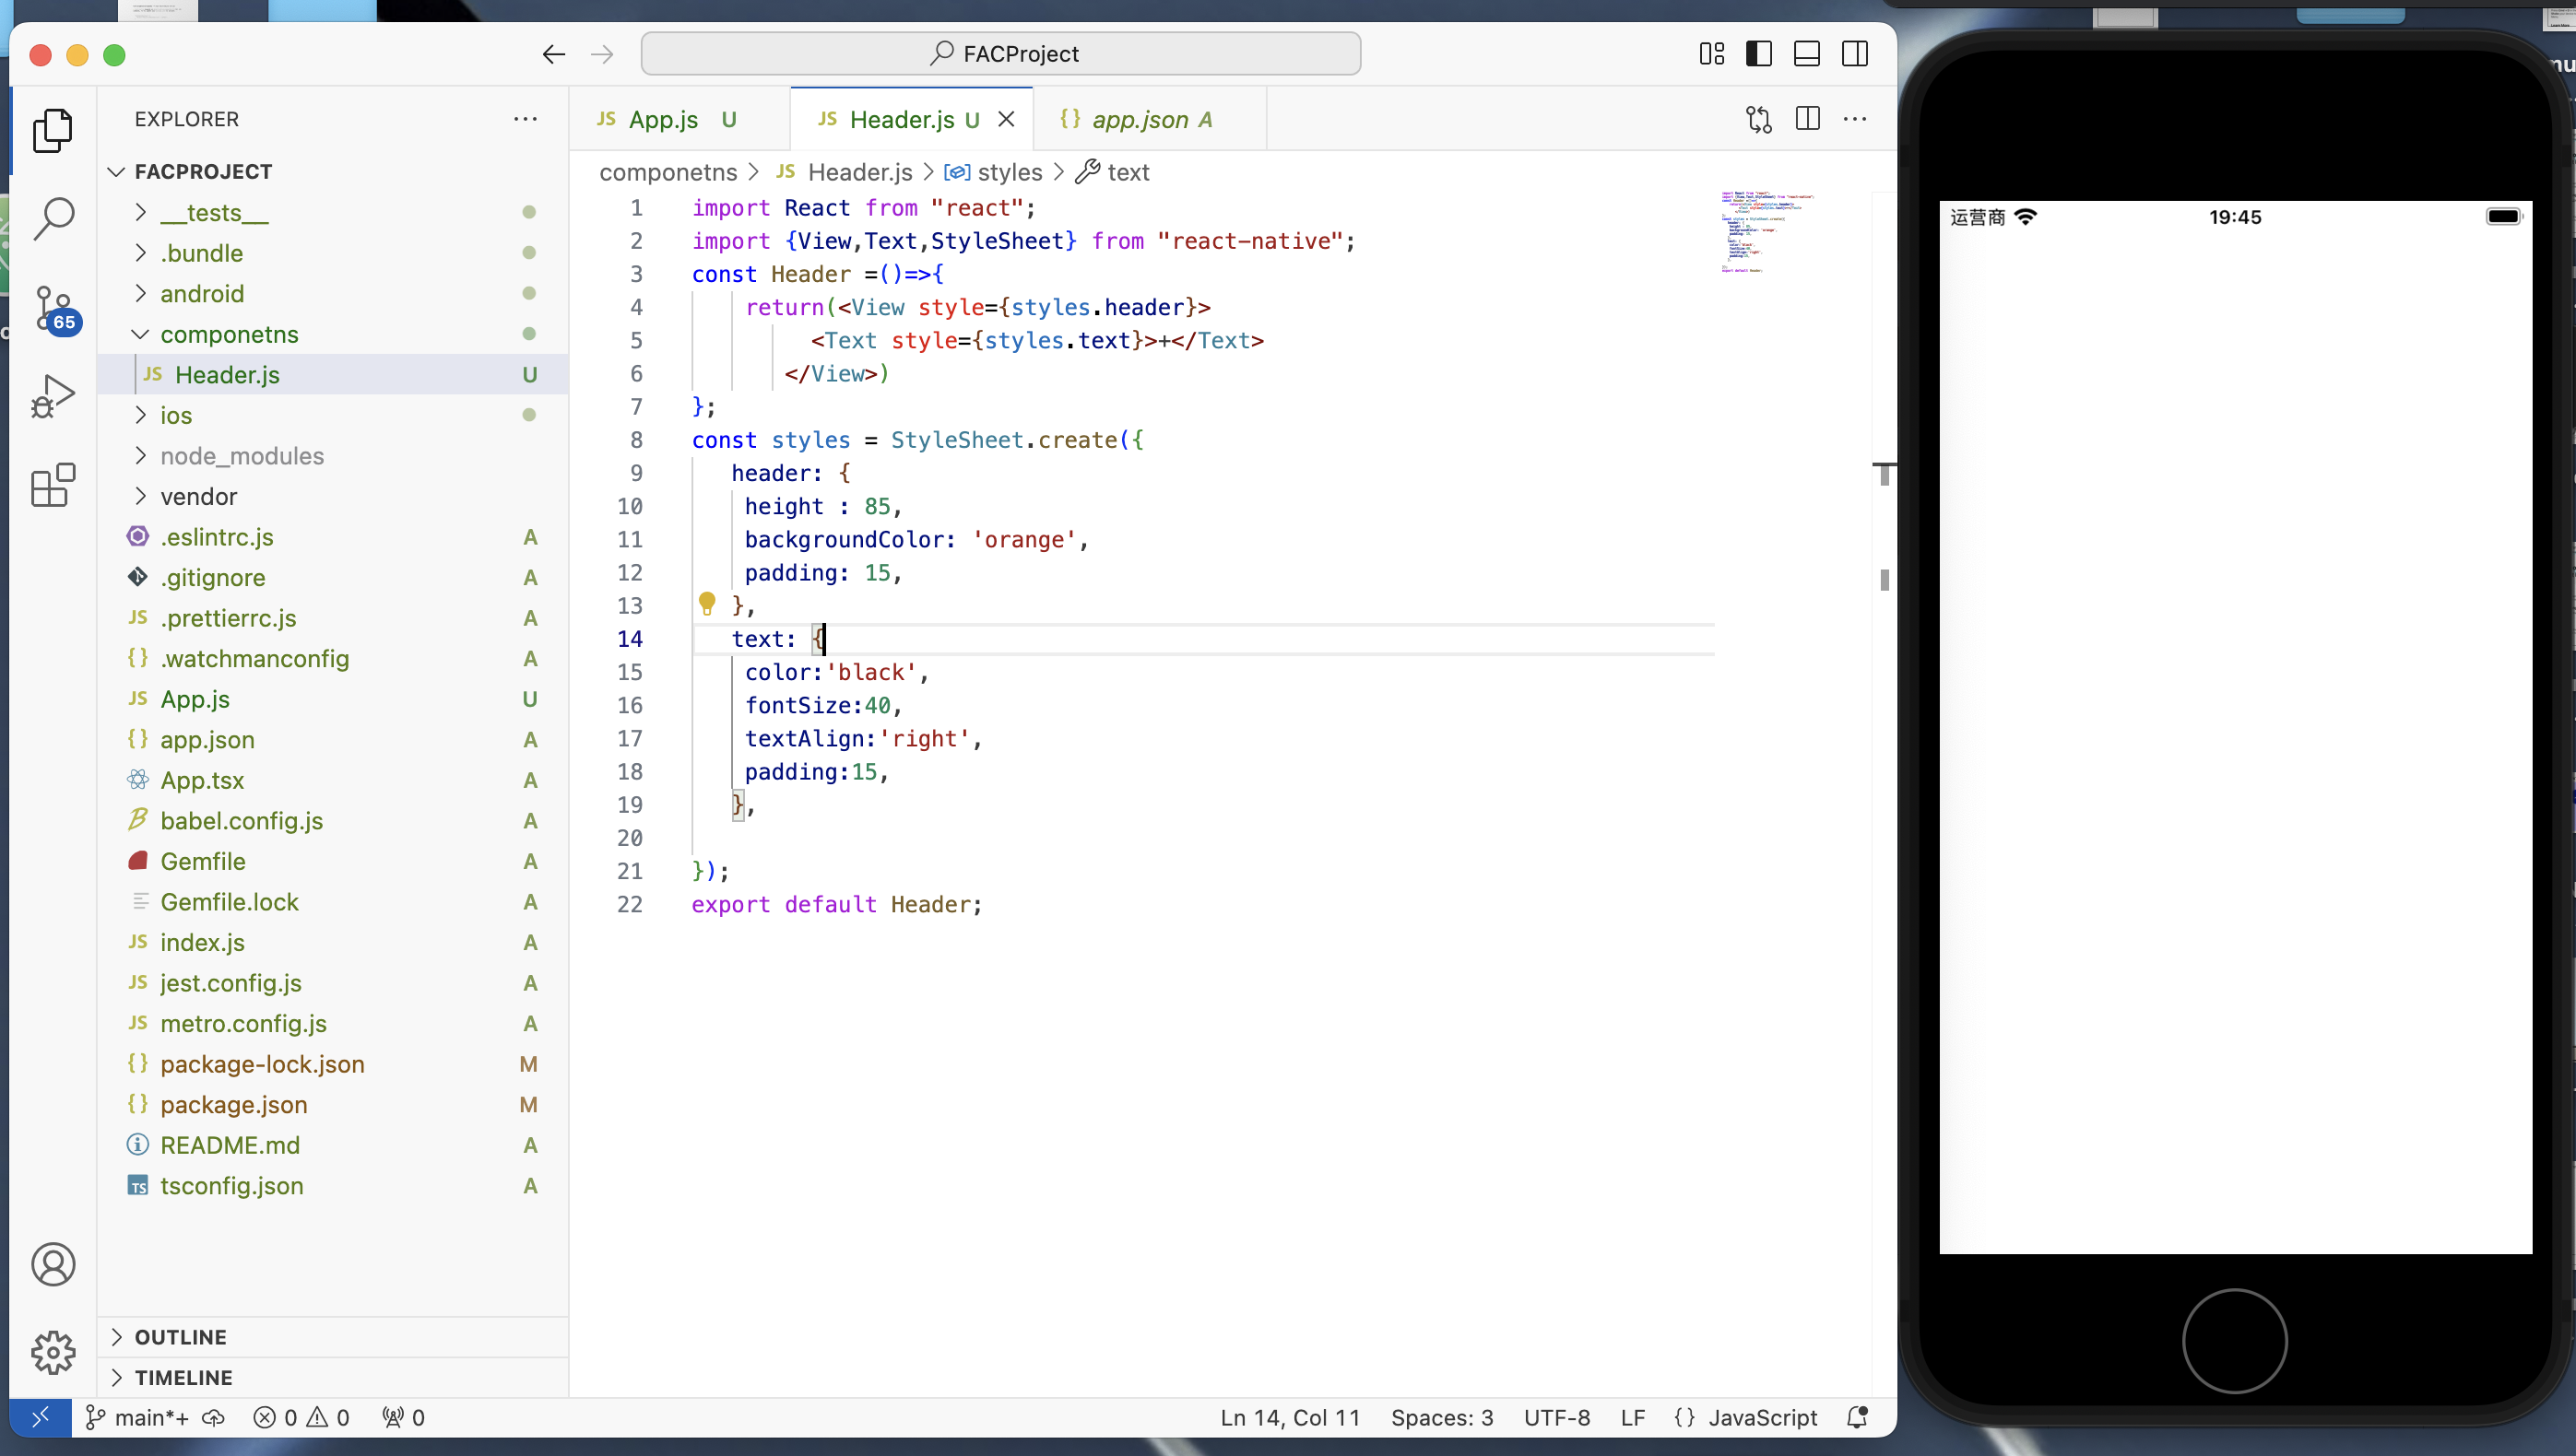Open errors and warnings count
This screenshot has height=1456, width=2576.
point(301,1417)
